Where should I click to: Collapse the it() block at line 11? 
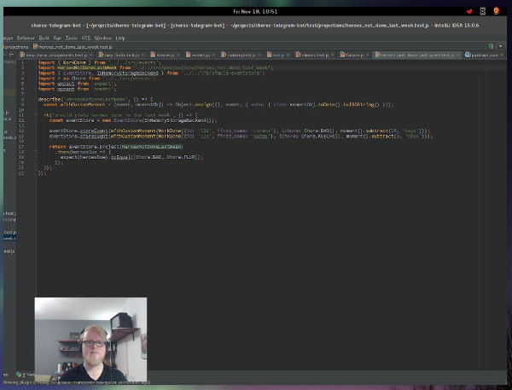click(36, 115)
